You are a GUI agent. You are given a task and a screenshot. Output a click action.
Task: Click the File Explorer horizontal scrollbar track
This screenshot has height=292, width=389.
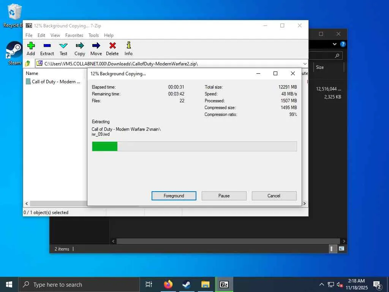(228, 241)
